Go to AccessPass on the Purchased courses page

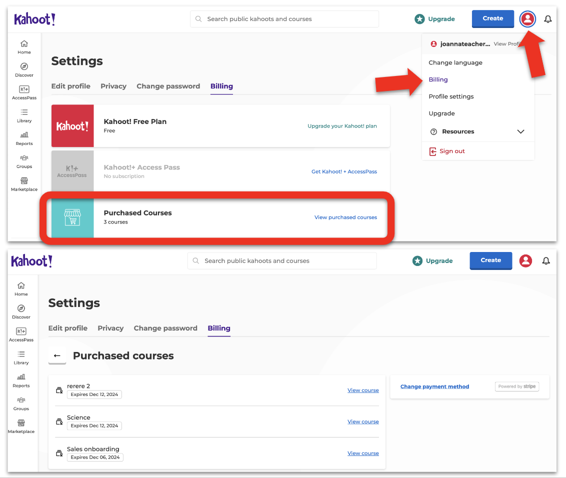tap(21, 334)
